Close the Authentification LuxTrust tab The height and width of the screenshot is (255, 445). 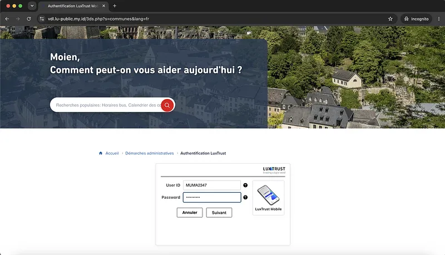103,6
